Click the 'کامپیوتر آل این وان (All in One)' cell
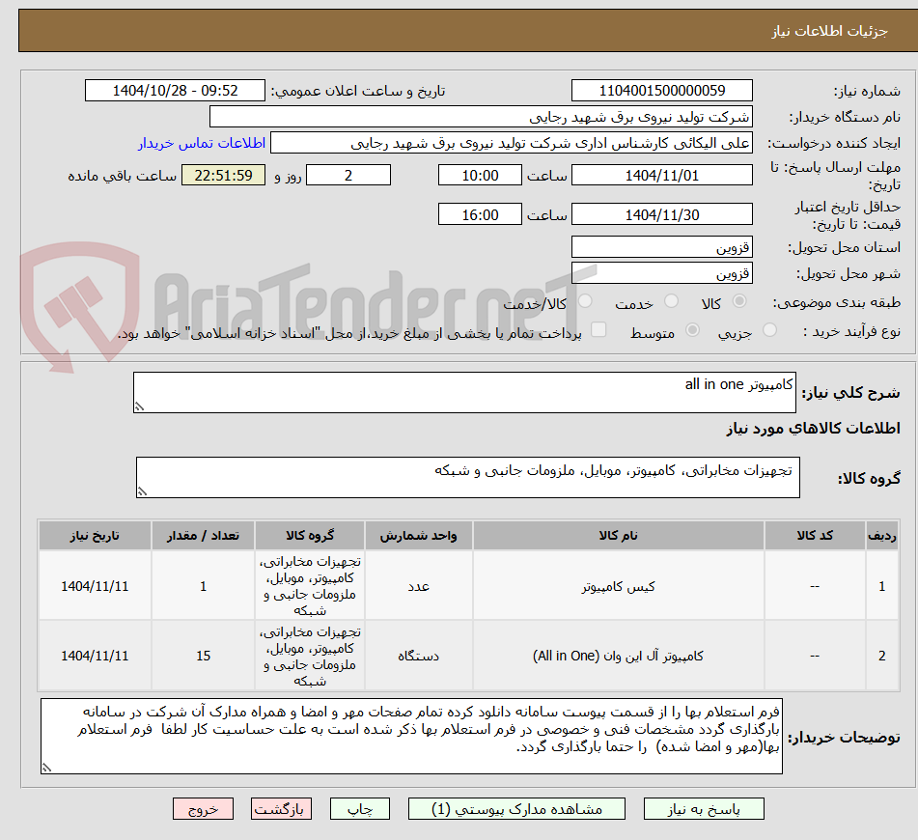Screen dimensions: 918x840 point(618,656)
